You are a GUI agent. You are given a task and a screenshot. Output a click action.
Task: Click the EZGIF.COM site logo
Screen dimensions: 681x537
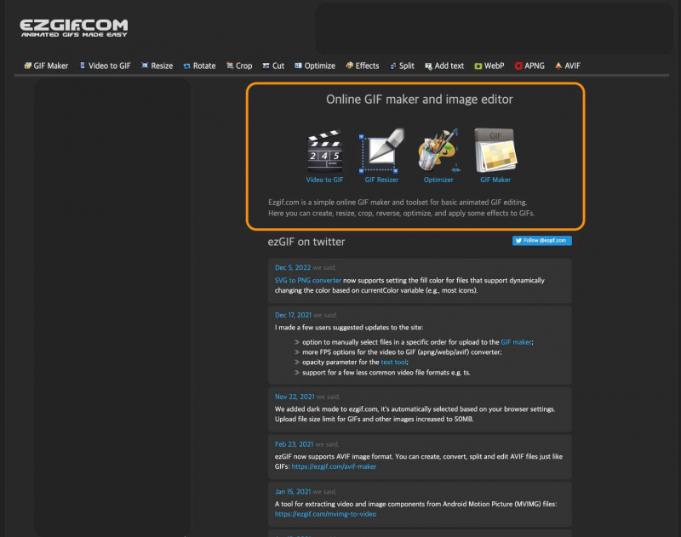74,28
